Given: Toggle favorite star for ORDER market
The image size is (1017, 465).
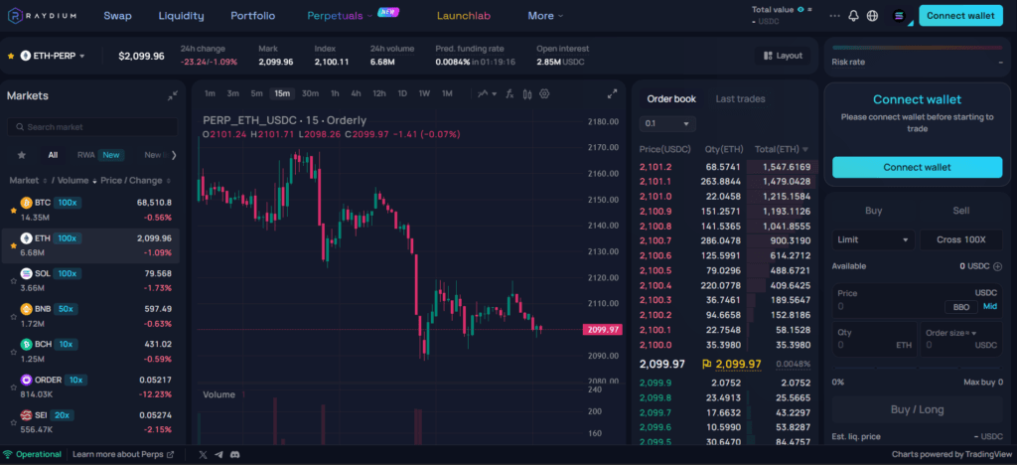Looking at the screenshot, I should (x=13, y=387).
